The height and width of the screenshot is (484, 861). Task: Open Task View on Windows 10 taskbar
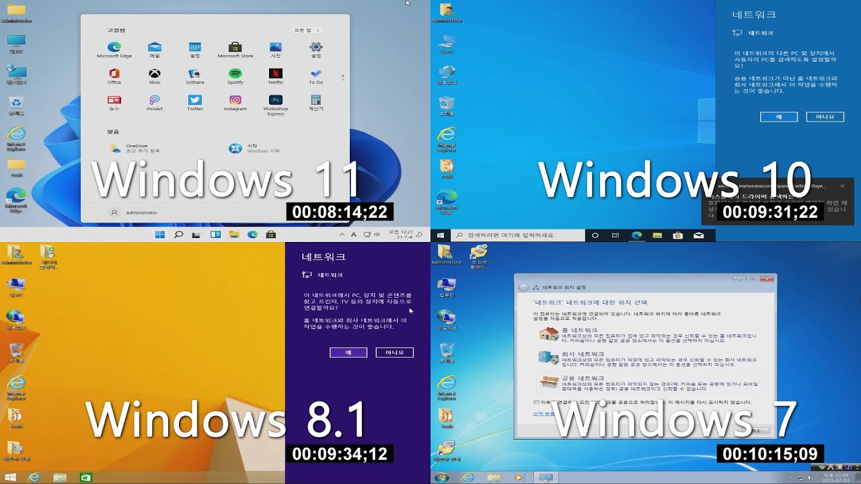click(615, 235)
